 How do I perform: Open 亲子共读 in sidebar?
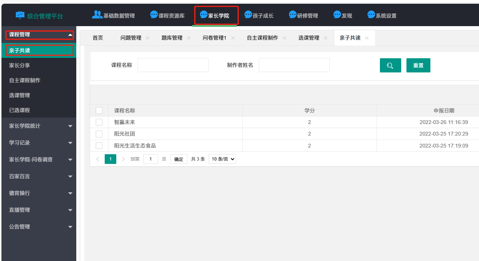[x=39, y=50]
